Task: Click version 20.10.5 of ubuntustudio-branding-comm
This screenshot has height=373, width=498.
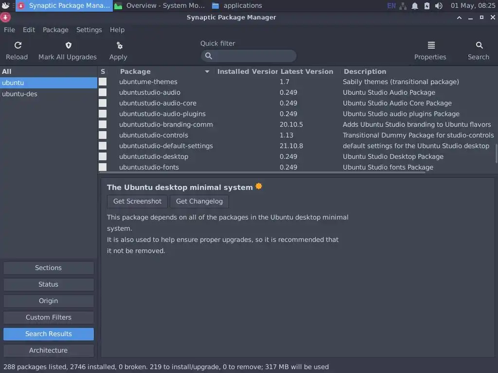Action: coord(291,125)
